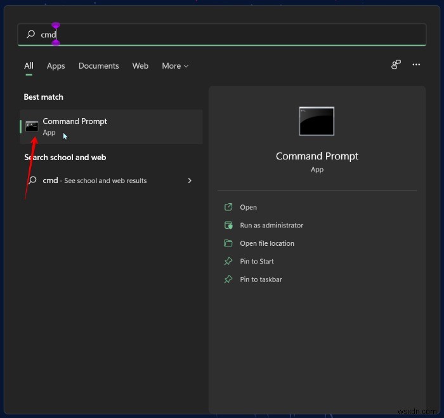Click the search field containing cmd
444x418 pixels.
pyautogui.click(x=222, y=34)
